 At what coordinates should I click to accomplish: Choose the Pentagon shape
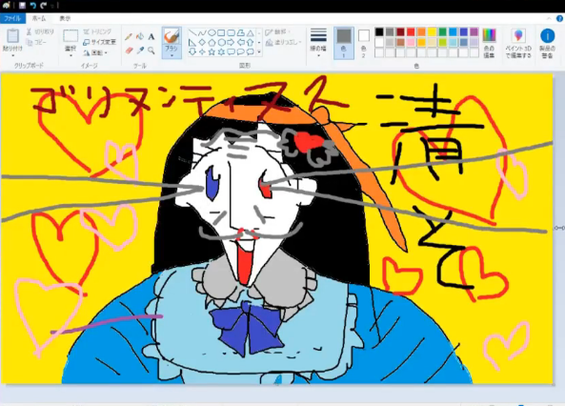pyautogui.click(x=212, y=43)
